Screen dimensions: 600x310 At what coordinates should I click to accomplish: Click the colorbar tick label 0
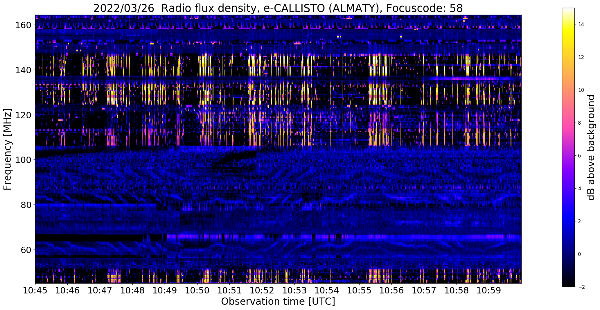579,254
